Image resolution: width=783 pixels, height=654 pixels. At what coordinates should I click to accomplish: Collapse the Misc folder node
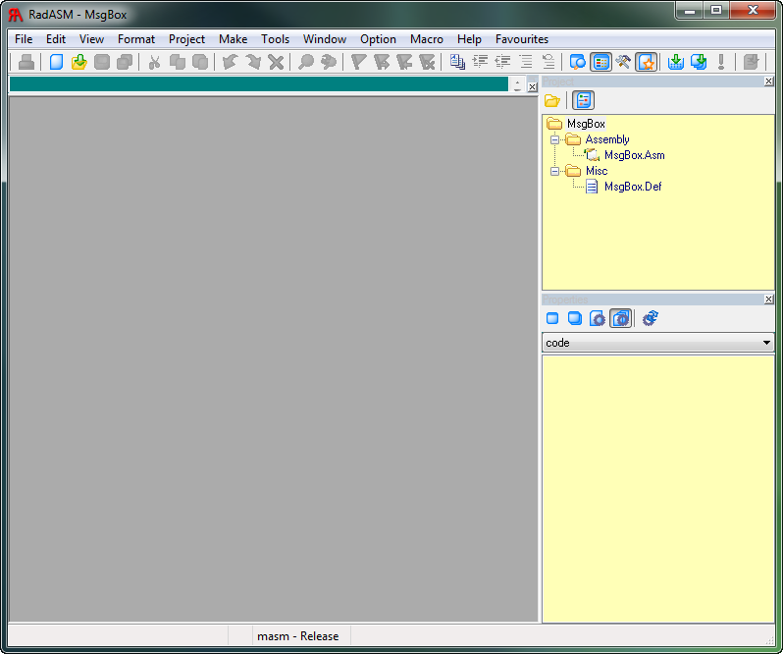click(x=554, y=171)
